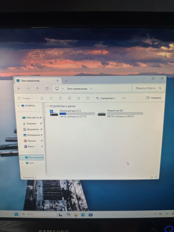Click the Элементов: 2 status text

[x=29, y=177]
